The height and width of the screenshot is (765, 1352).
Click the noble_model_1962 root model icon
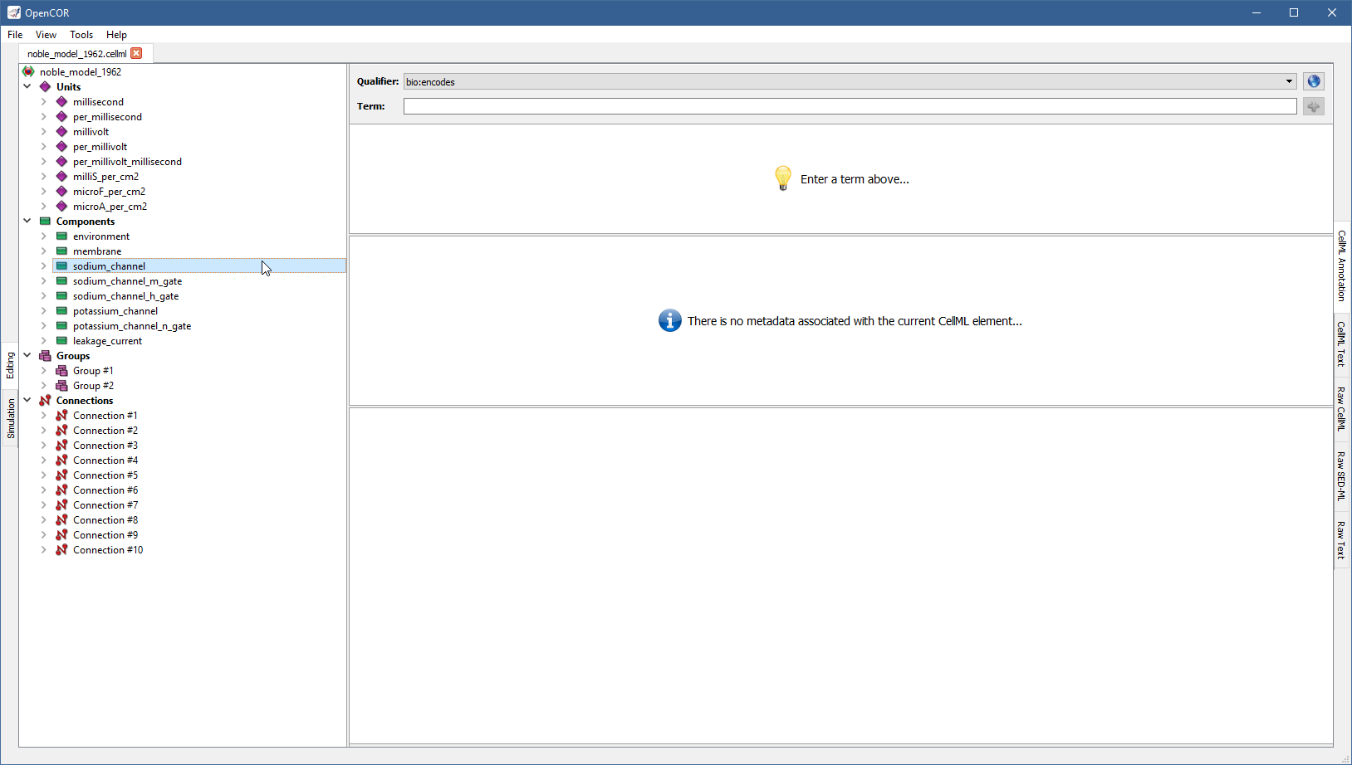(28, 71)
